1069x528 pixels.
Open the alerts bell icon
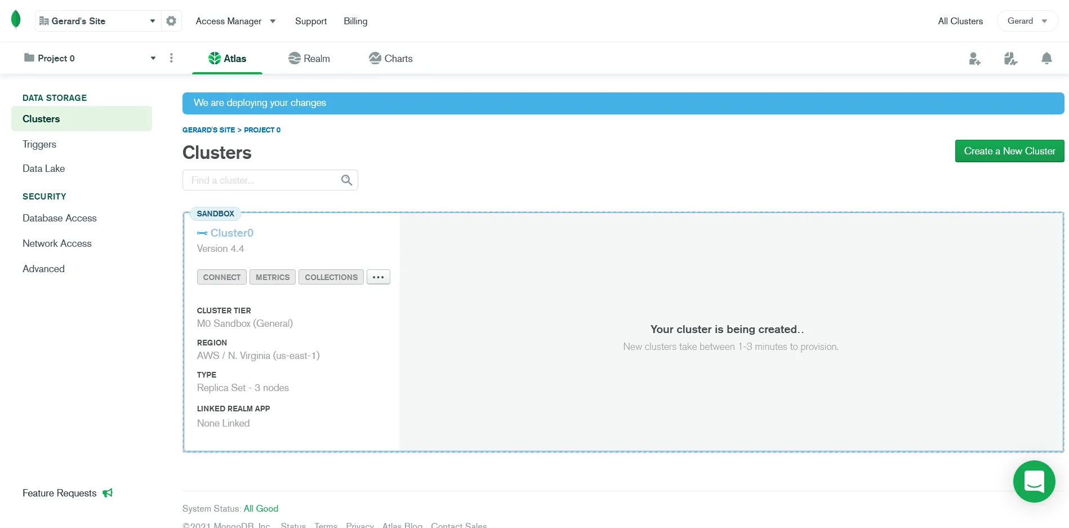pyautogui.click(x=1046, y=59)
